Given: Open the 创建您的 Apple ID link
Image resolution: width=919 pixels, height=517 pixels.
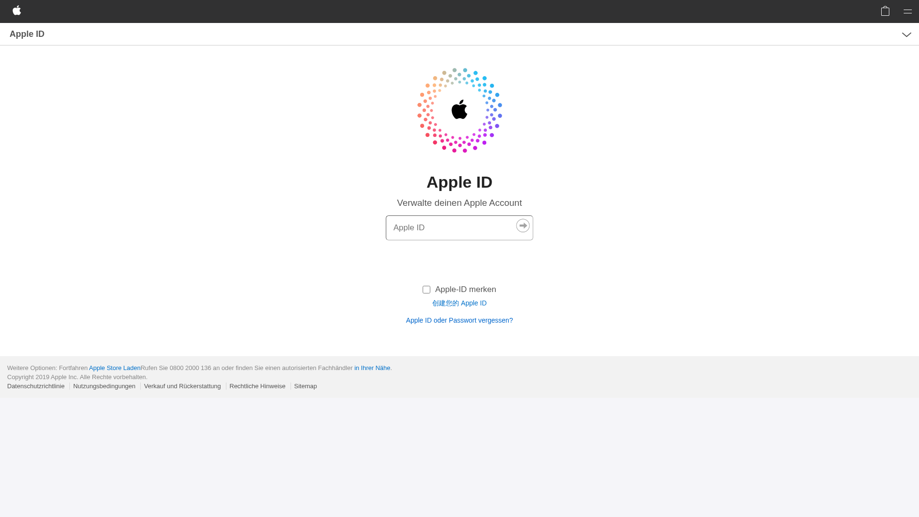Looking at the screenshot, I should tap(459, 303).
